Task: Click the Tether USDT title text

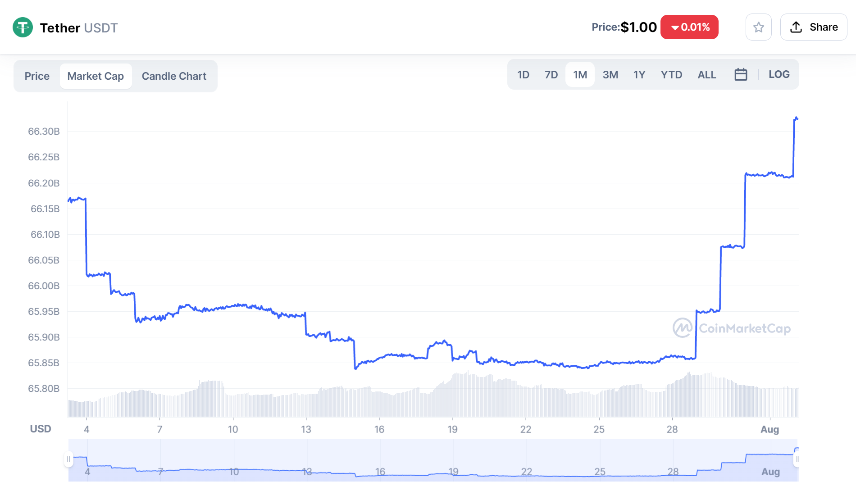Action: coord(79,28)
